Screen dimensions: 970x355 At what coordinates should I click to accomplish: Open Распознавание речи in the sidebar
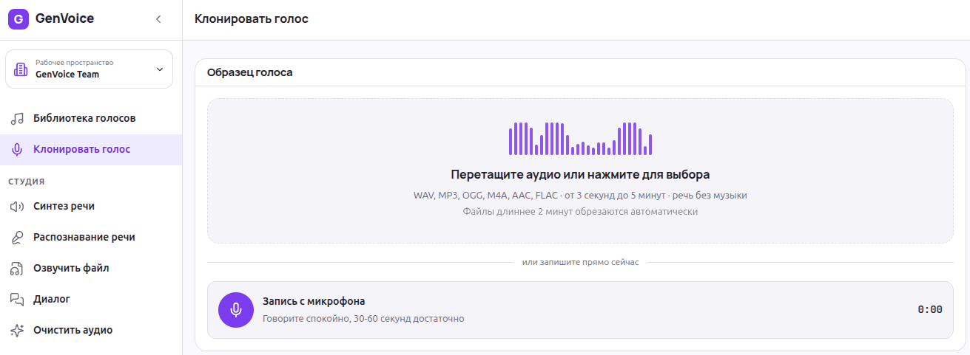click(x=91, y=238)
